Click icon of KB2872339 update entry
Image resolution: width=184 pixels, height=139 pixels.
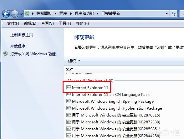(x=69, y=122)
